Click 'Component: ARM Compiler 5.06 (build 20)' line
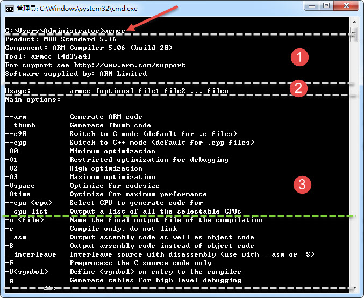The height and width of the screenshot is (298, 364). click(x=89, y=48)
